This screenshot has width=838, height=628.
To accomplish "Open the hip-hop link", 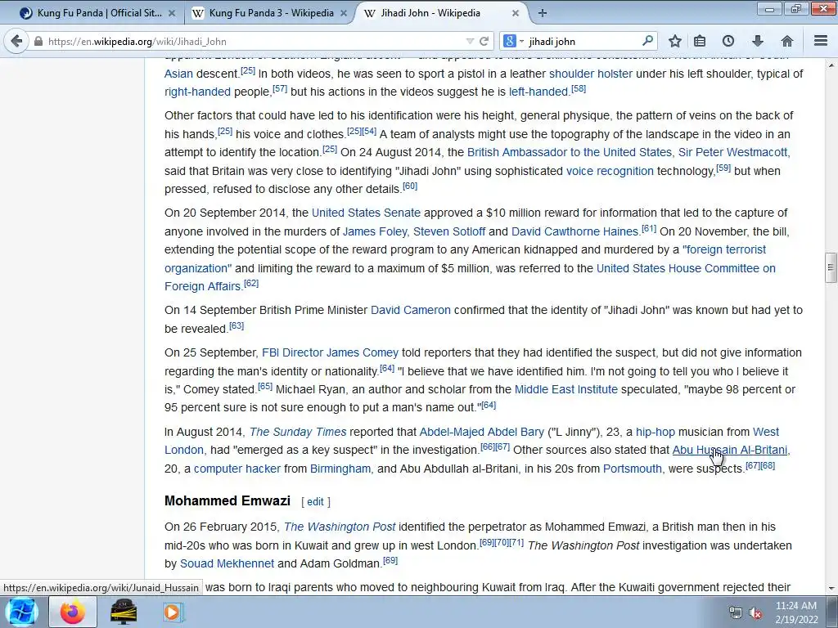I will click(x=656, y=432).
